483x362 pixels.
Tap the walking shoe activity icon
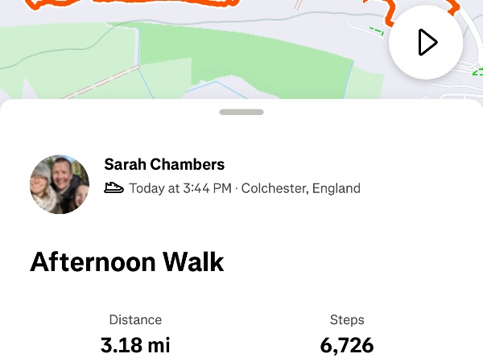[114, 188]
